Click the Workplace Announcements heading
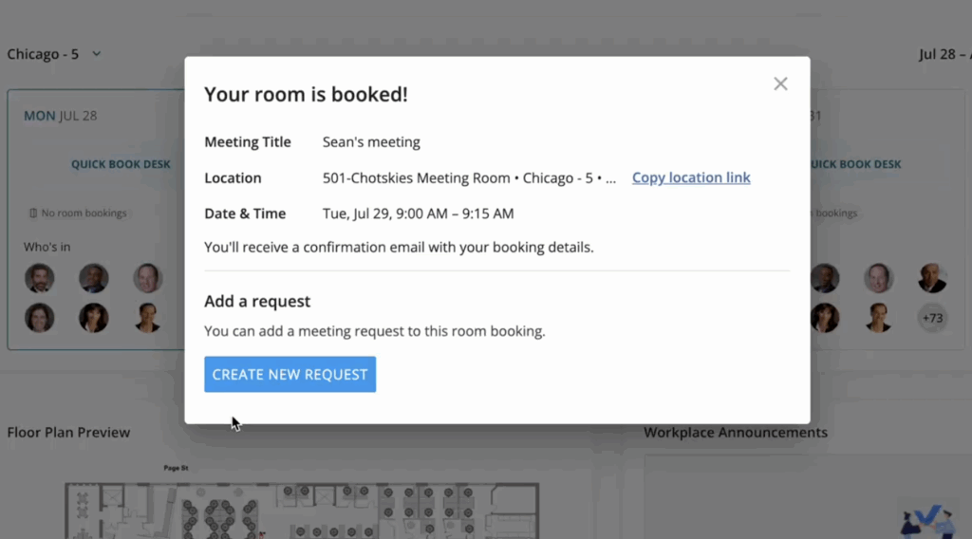The height and width of the screenshot is (539, 972). click(736, 433)
